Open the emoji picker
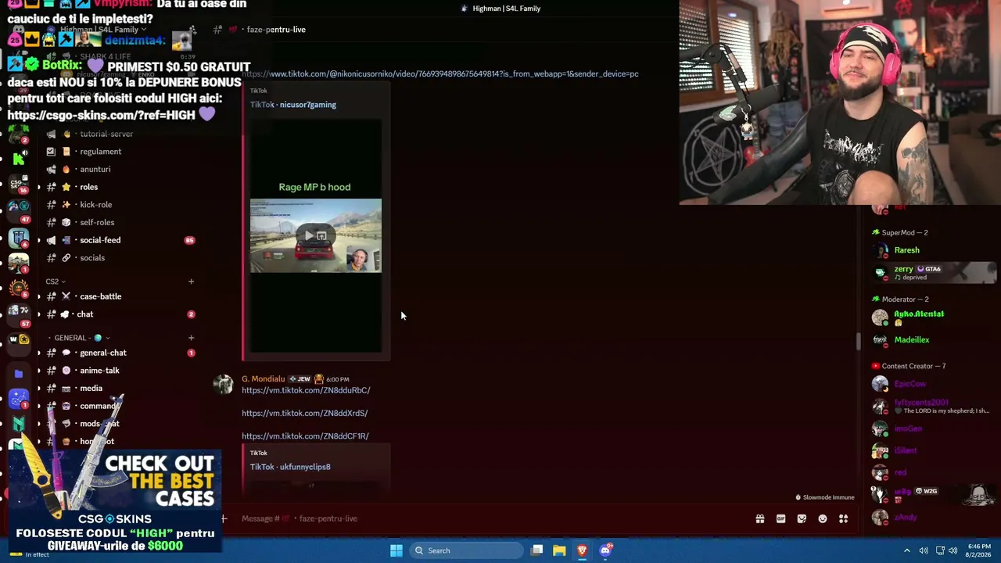 pos(823,518)
